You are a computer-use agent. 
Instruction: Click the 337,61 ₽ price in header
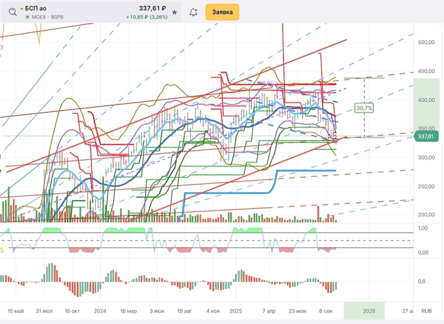(152, 9)
